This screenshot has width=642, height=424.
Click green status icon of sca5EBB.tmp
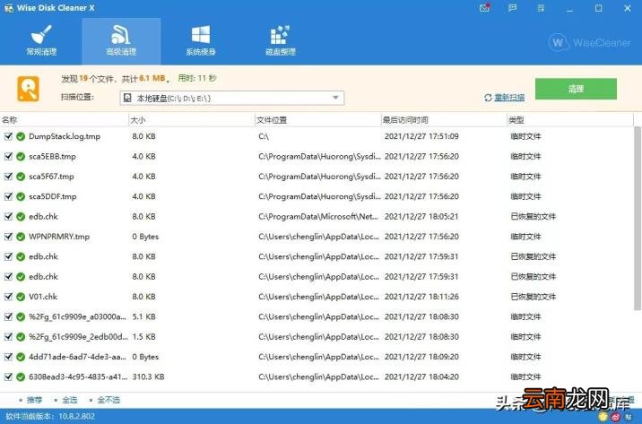pos(21,156)
